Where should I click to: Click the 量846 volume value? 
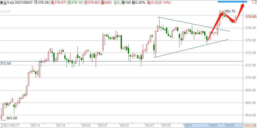(106, 3)
